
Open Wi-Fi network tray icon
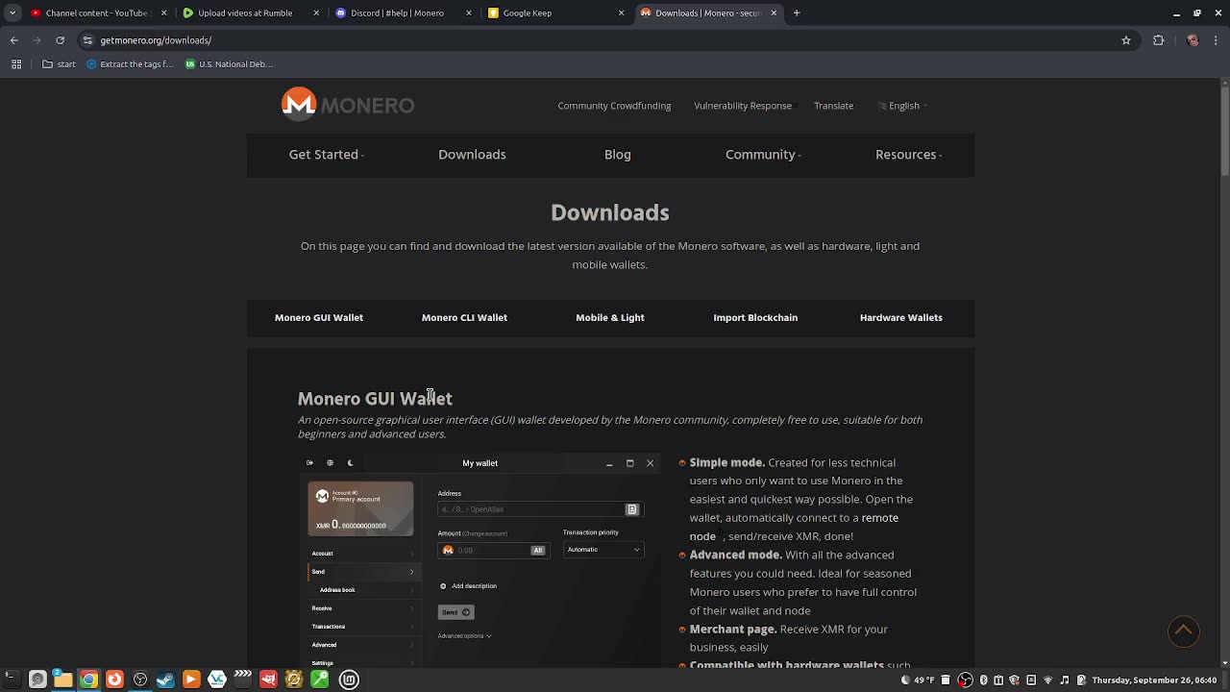pyautogui.click(x=1048, y=680)
